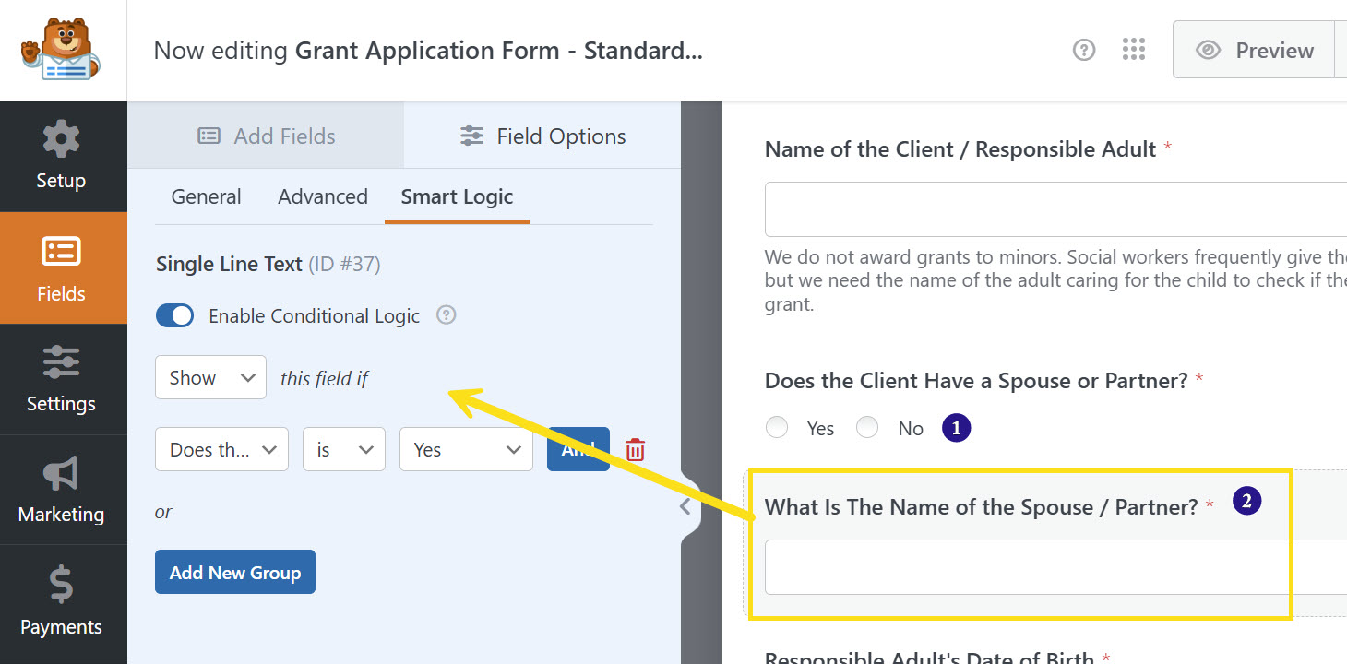Click the help question mark icon in header

coord(1084,50)
